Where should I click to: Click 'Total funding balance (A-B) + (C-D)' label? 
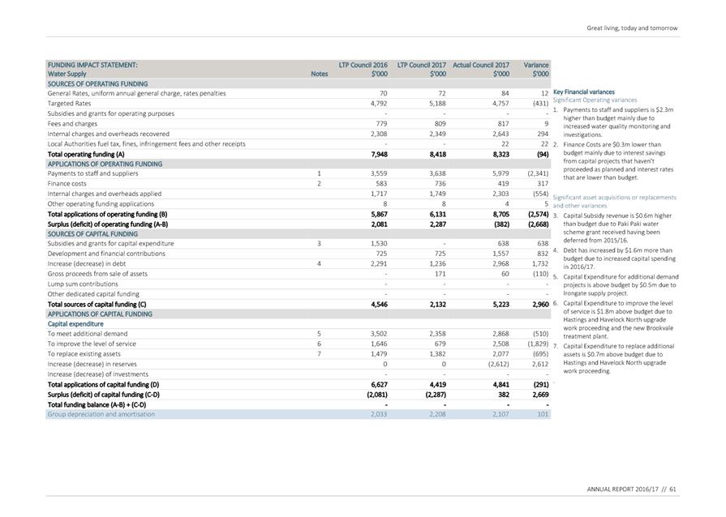(x=97, y=405)
